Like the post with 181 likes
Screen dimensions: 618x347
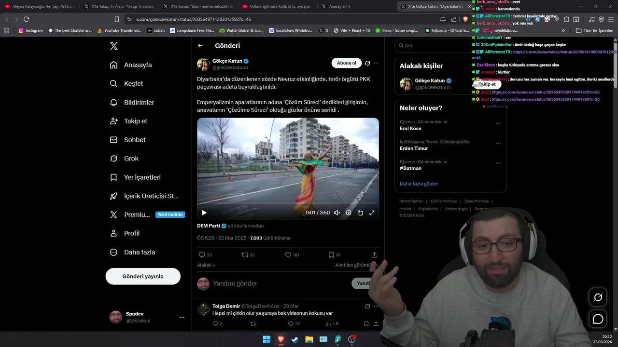292,255
